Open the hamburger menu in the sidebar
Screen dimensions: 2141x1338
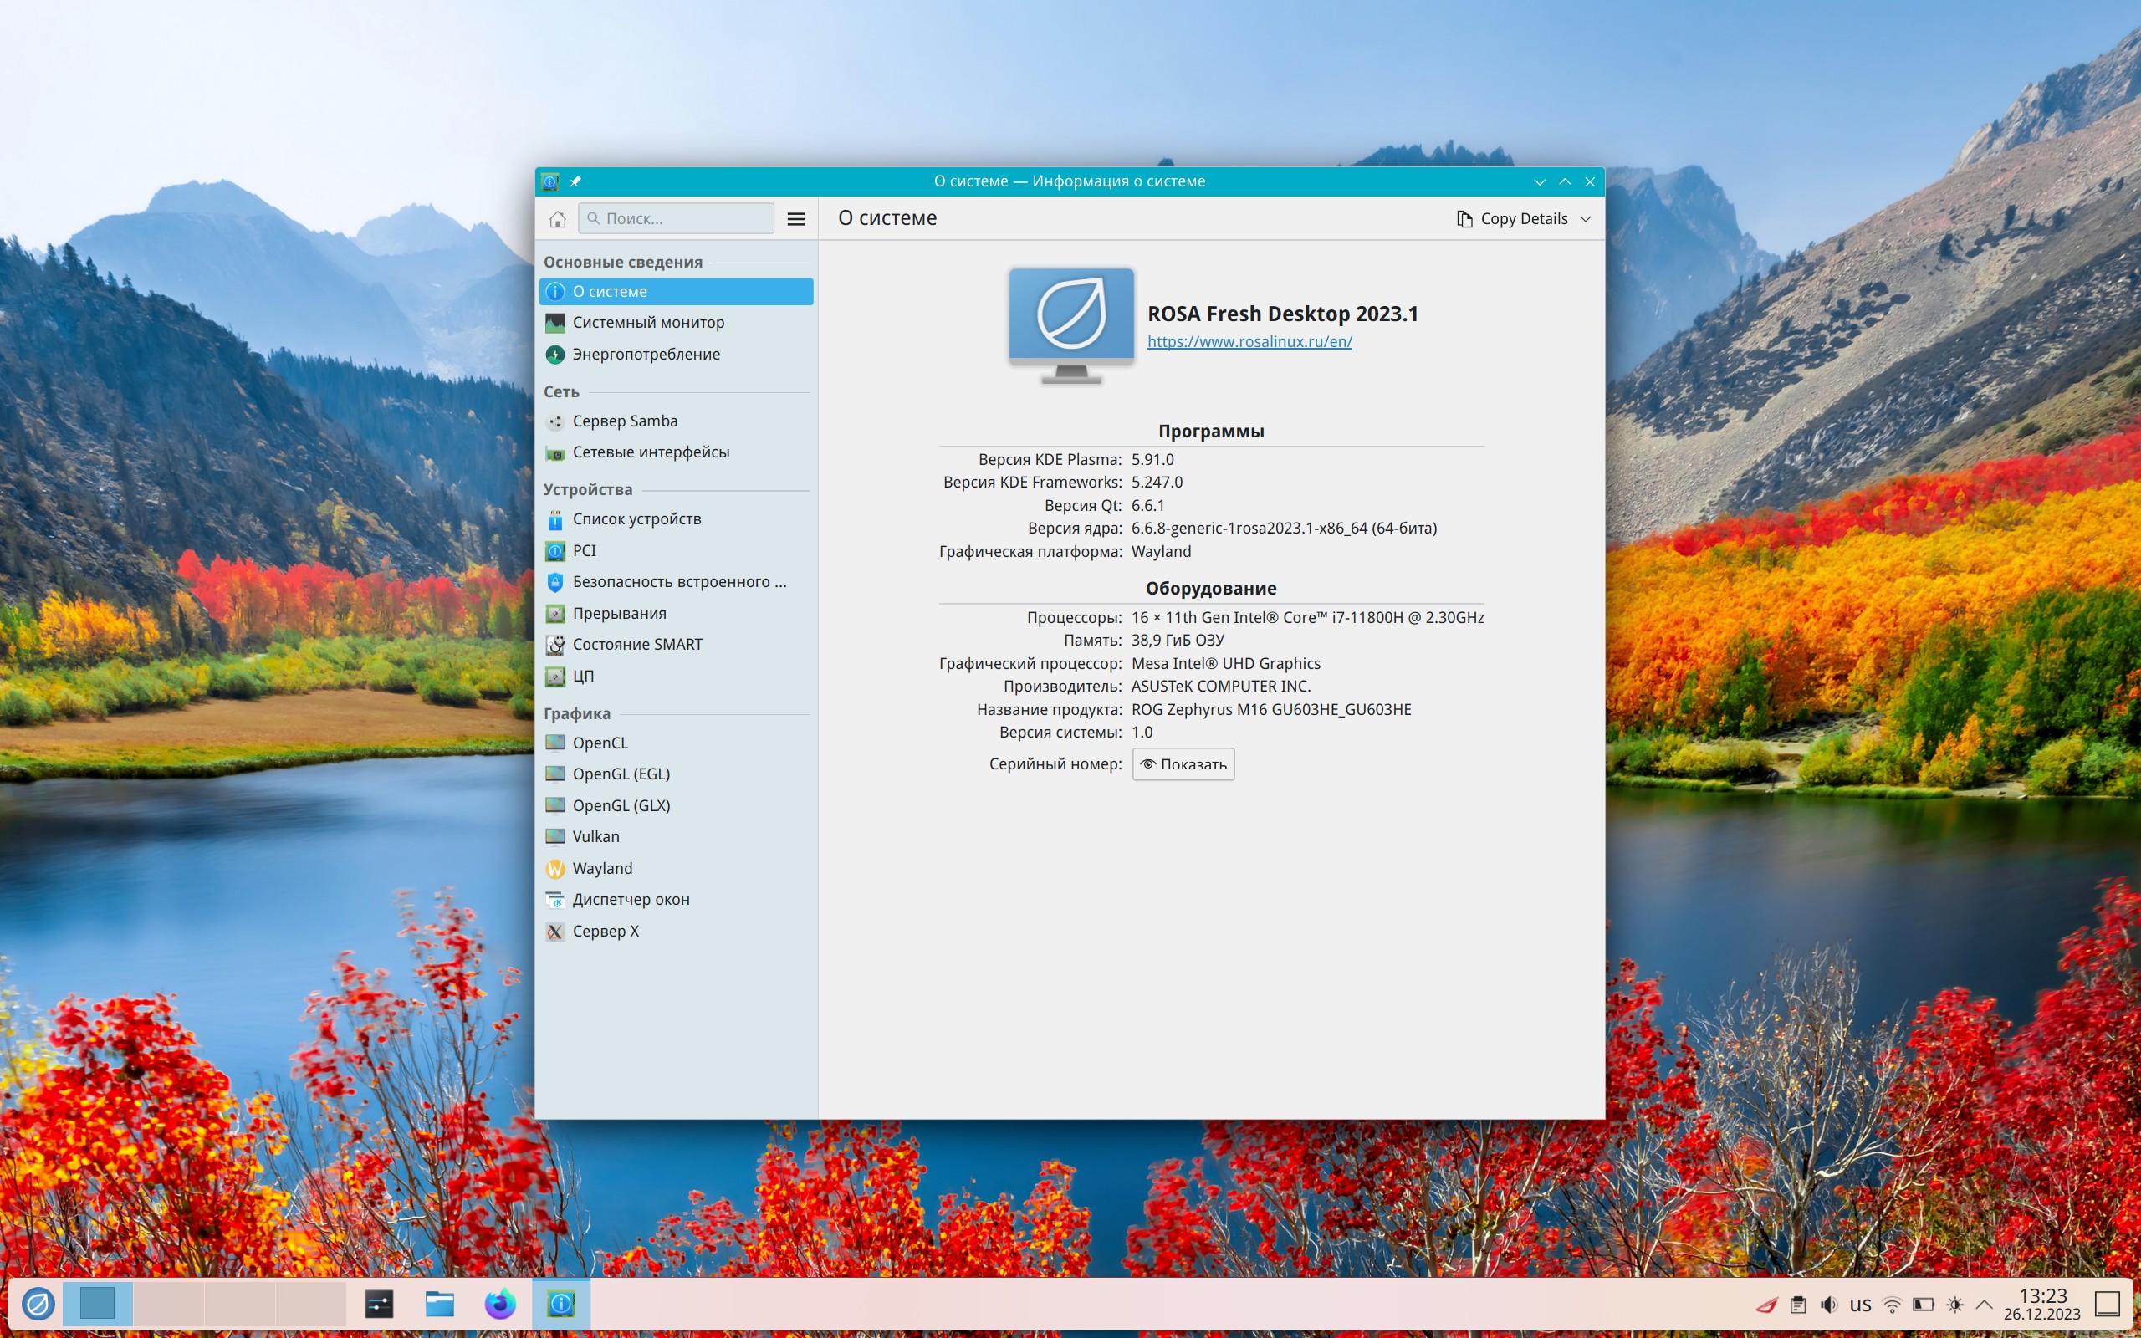[795, 218]
